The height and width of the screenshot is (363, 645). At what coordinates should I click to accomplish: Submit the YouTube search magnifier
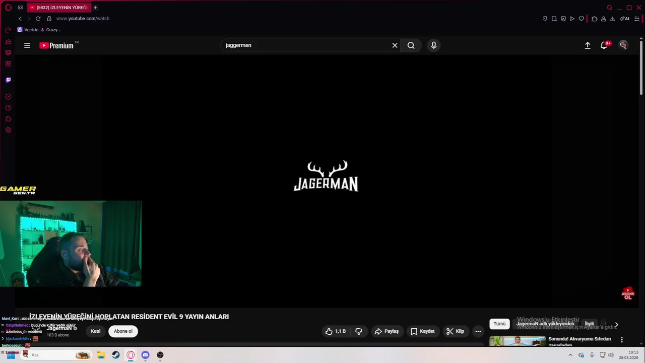coord(411,45)
